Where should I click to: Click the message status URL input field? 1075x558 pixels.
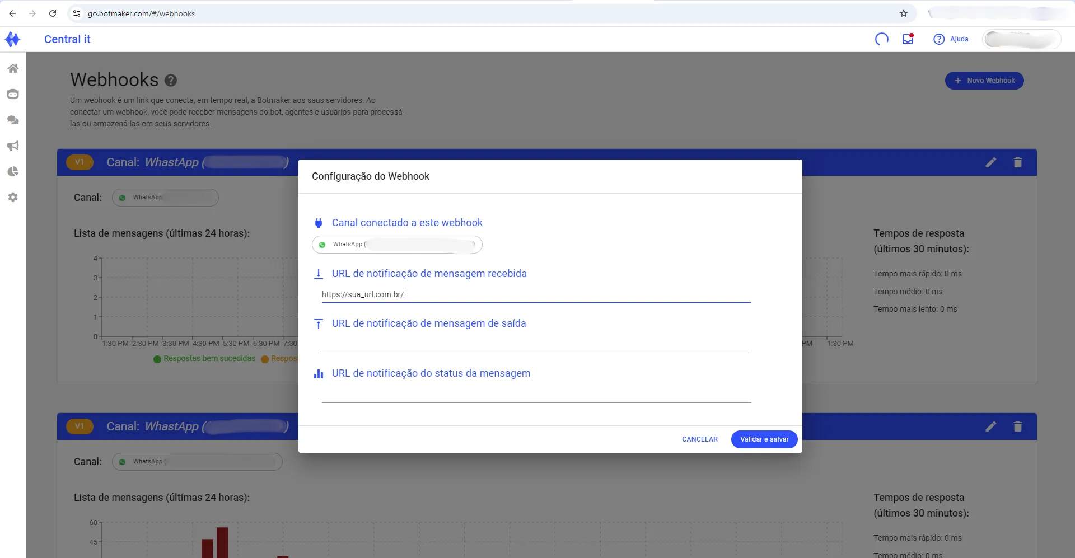(x=536, y=394)
